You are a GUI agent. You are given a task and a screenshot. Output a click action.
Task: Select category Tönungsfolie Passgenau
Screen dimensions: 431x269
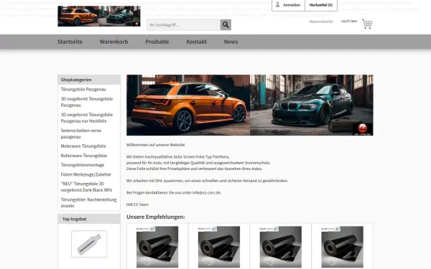point(83,89)
